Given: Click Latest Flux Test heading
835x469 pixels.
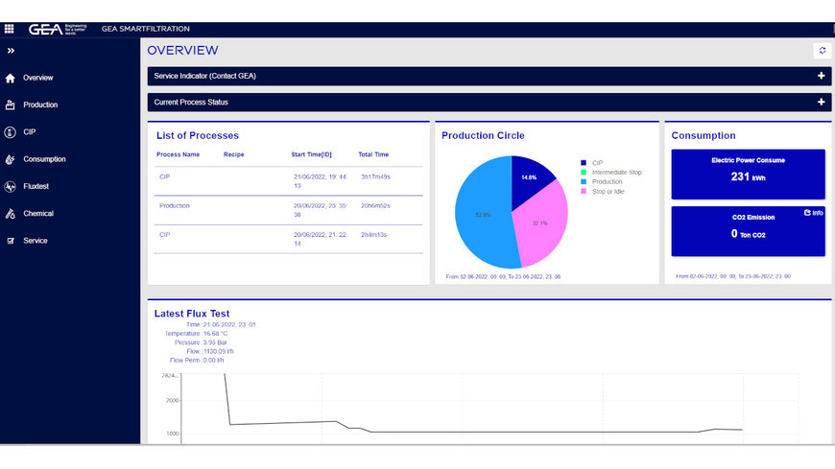Looking at the screenshot, I should tap(192, 314).
